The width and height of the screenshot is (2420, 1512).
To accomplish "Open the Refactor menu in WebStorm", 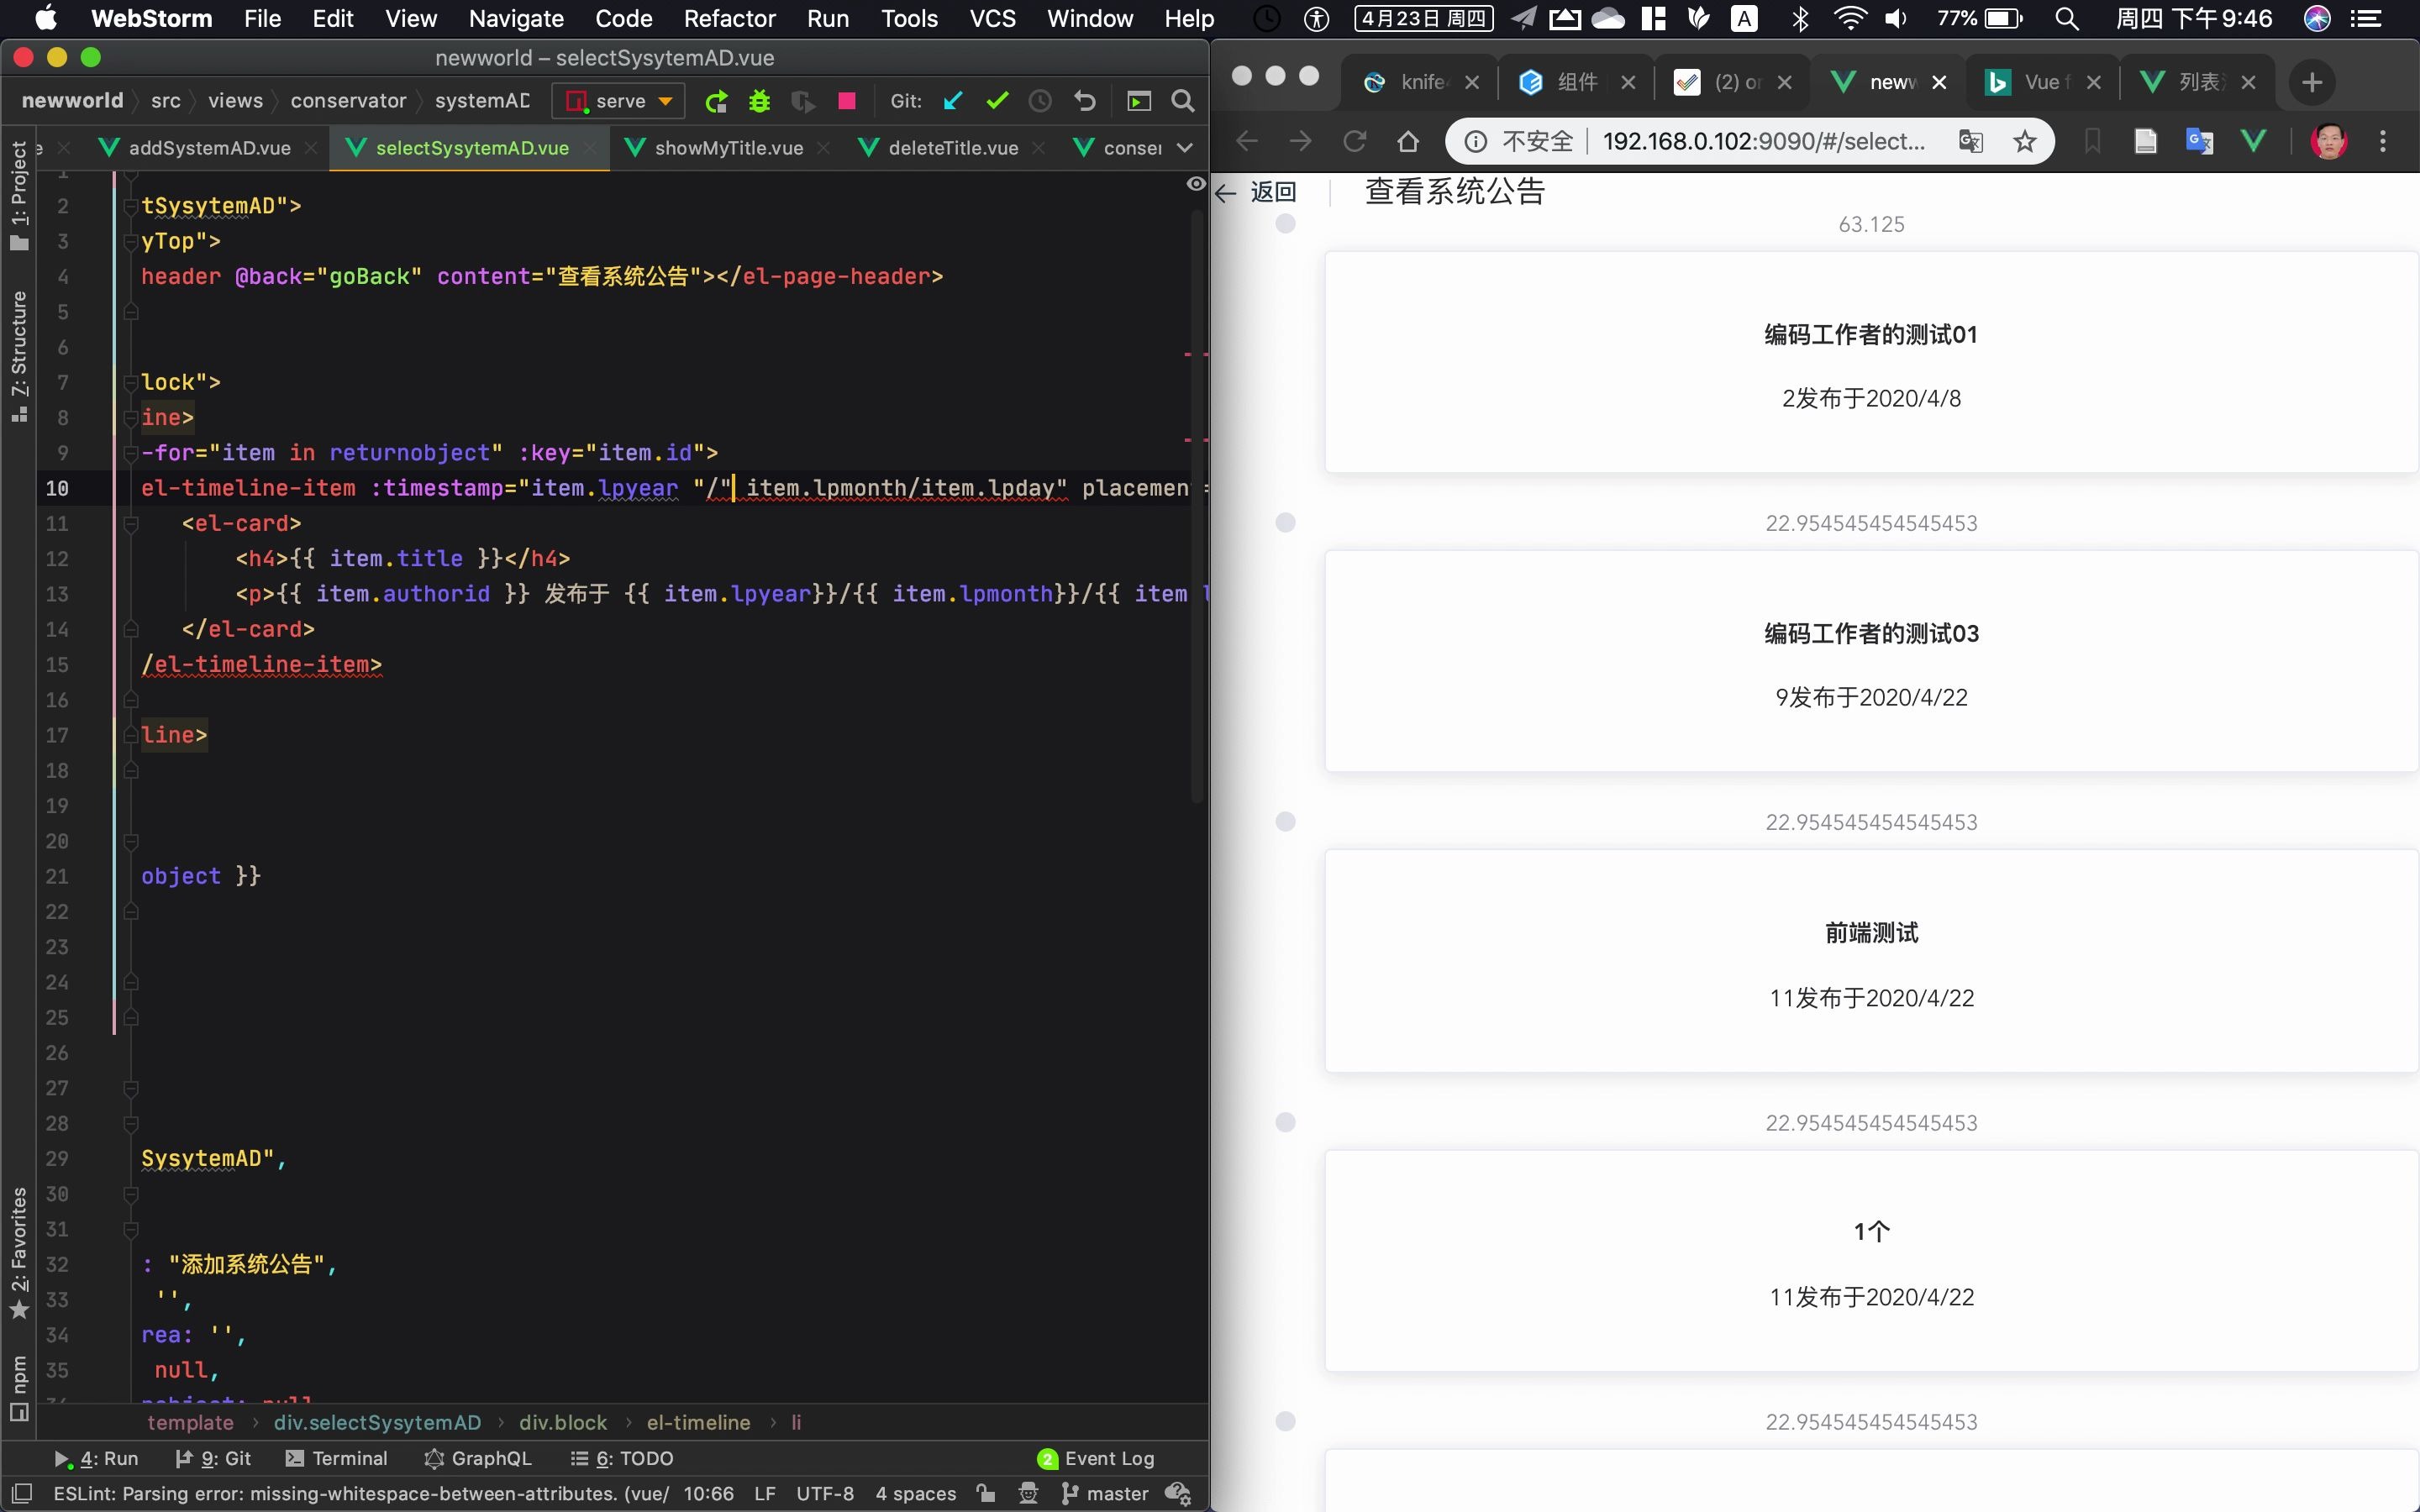I will click(x=729, y=18).
